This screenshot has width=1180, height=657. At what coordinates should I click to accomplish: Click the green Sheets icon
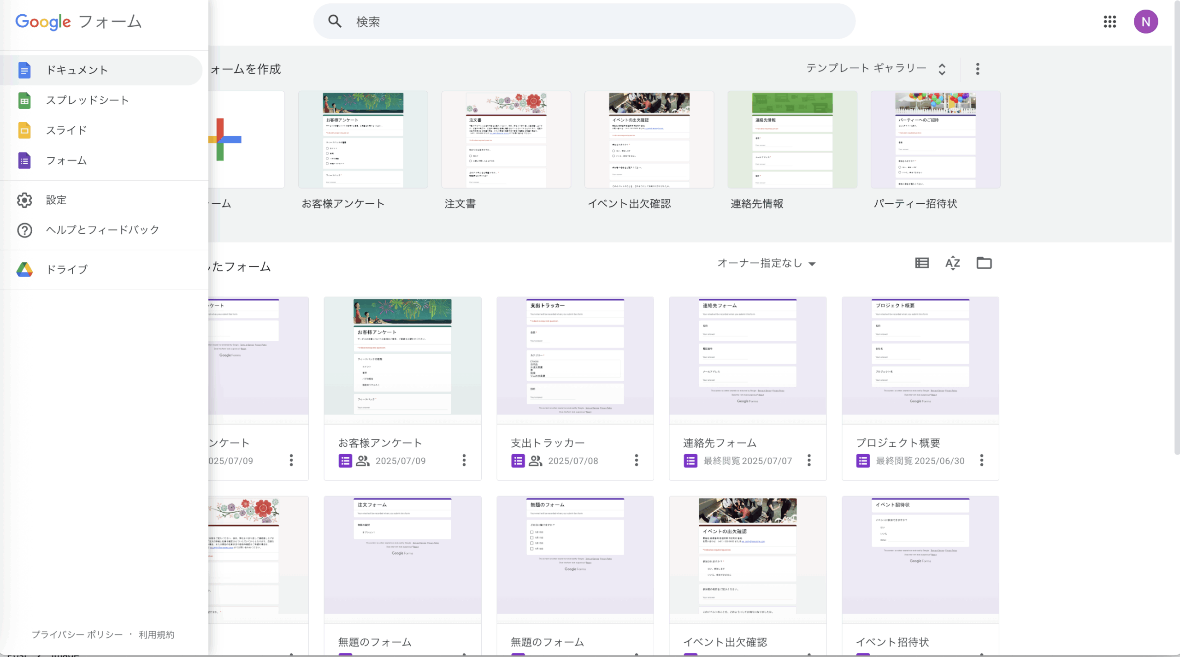[x=24, y=101]
